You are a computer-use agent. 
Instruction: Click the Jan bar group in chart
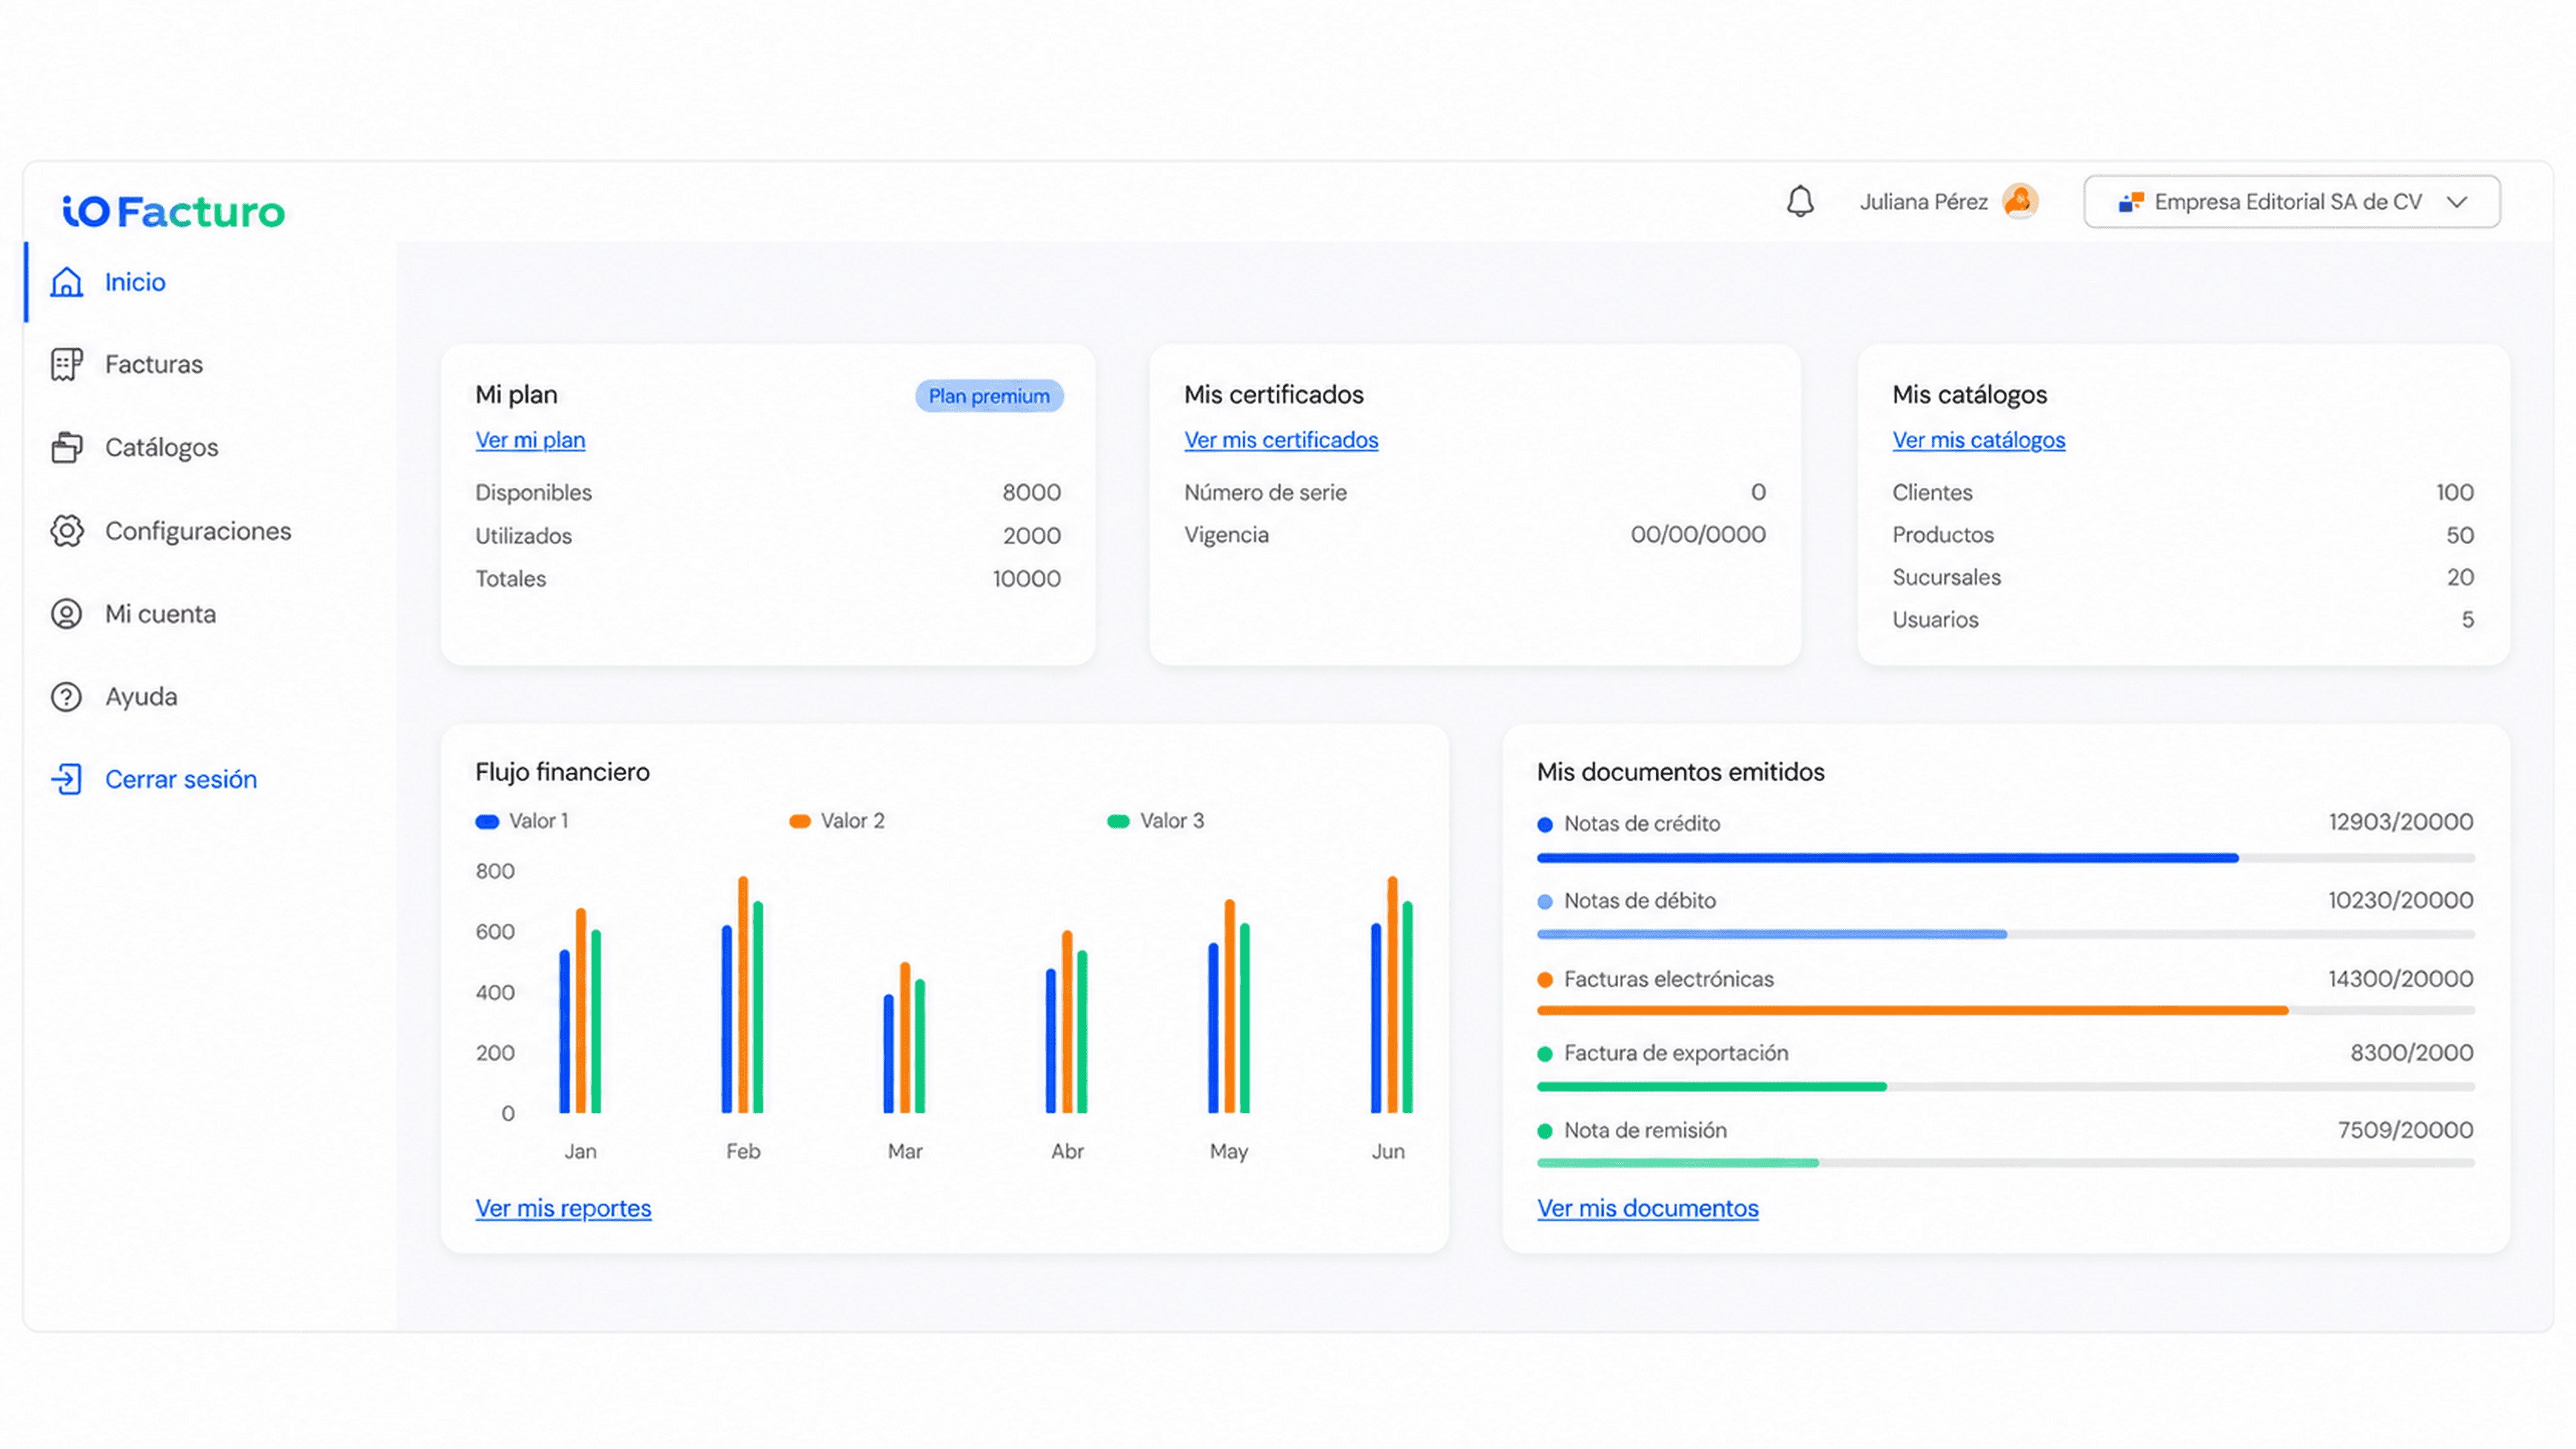(x=580, y=1010)
